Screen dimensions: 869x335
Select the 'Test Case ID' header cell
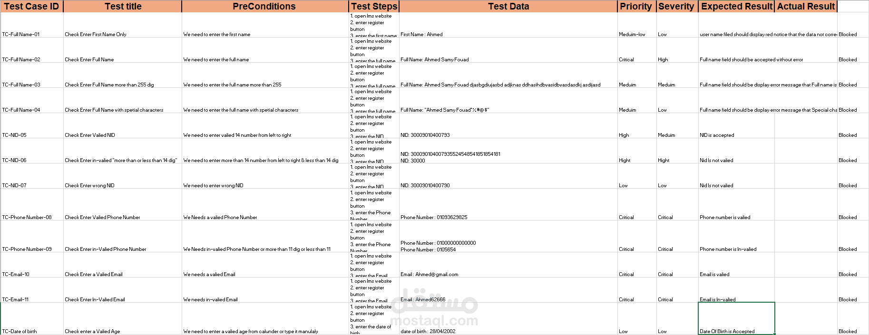(32, 6)
